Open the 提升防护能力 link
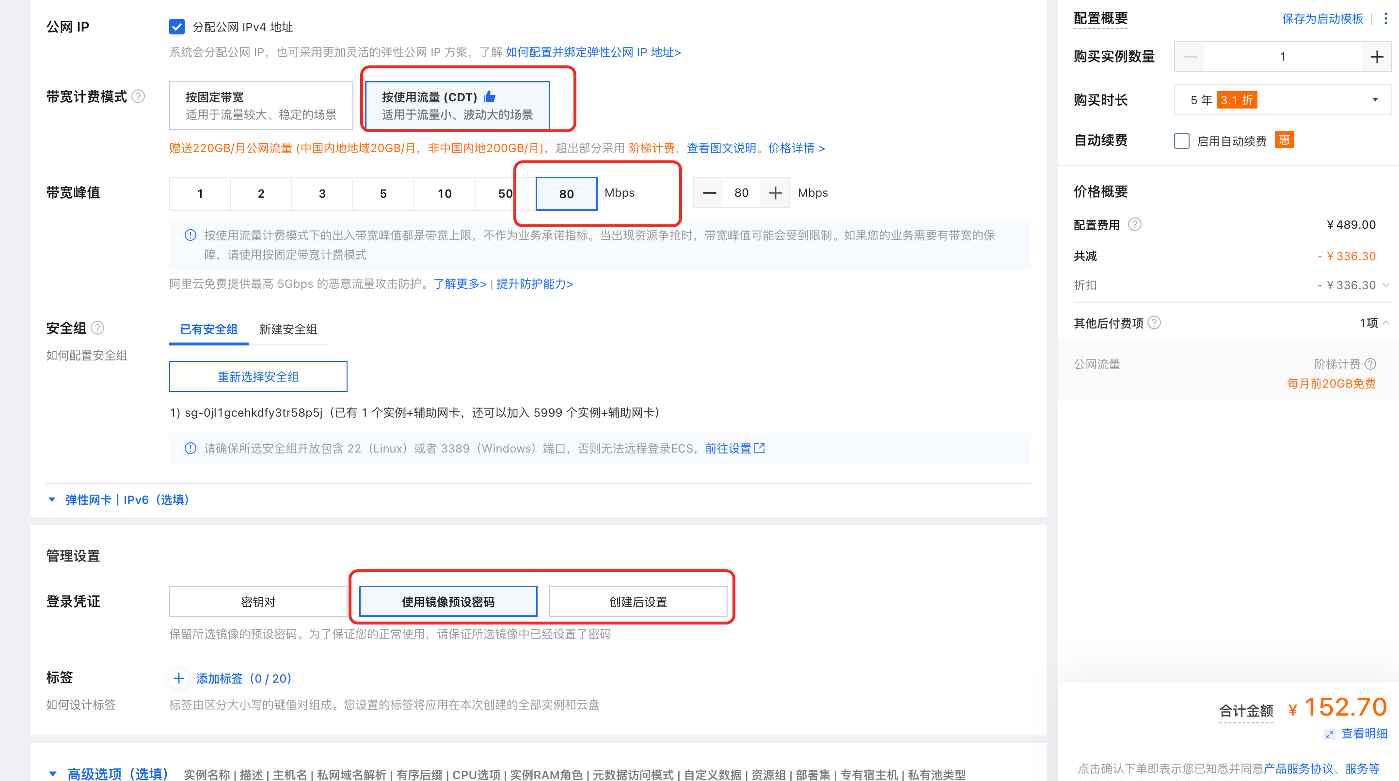 (534, 284)
